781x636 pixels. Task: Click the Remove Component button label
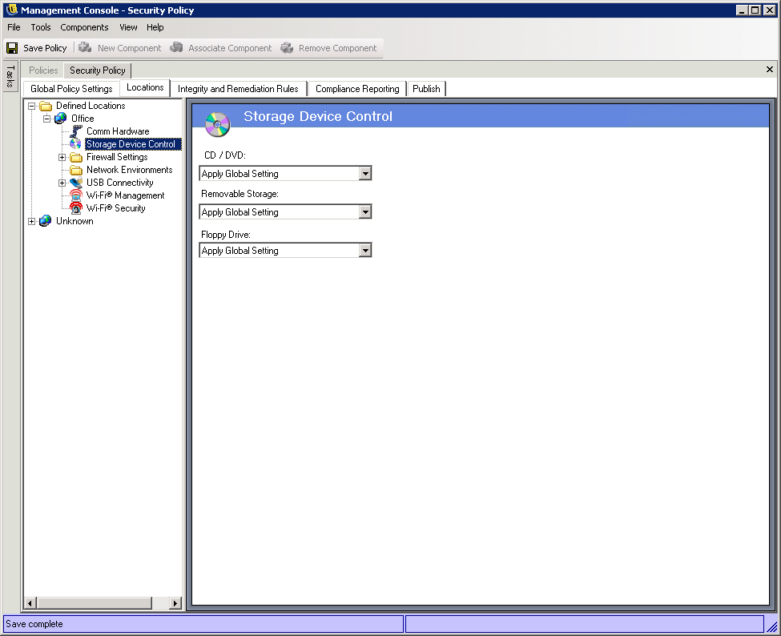pyautogui.click(x=337, y=48)
